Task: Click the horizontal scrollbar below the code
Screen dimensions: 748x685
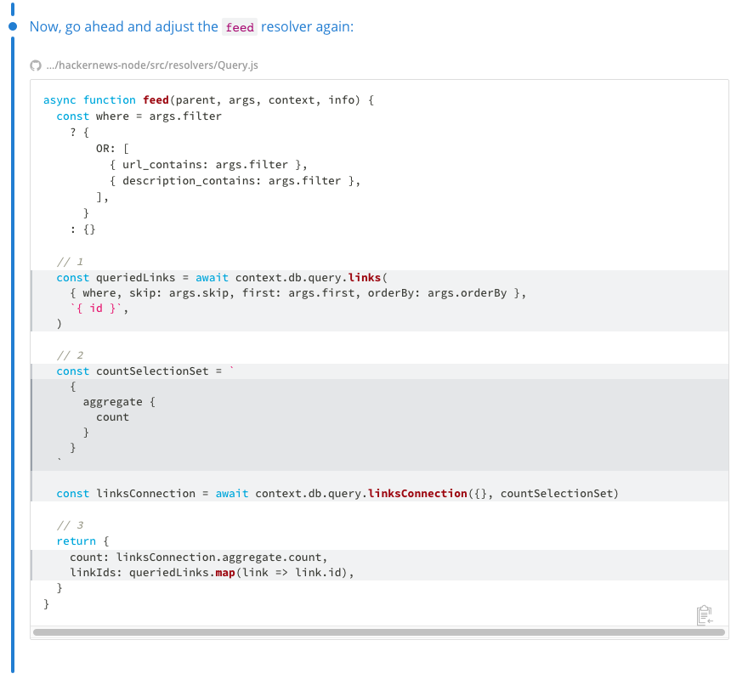Action: (374, 632)
